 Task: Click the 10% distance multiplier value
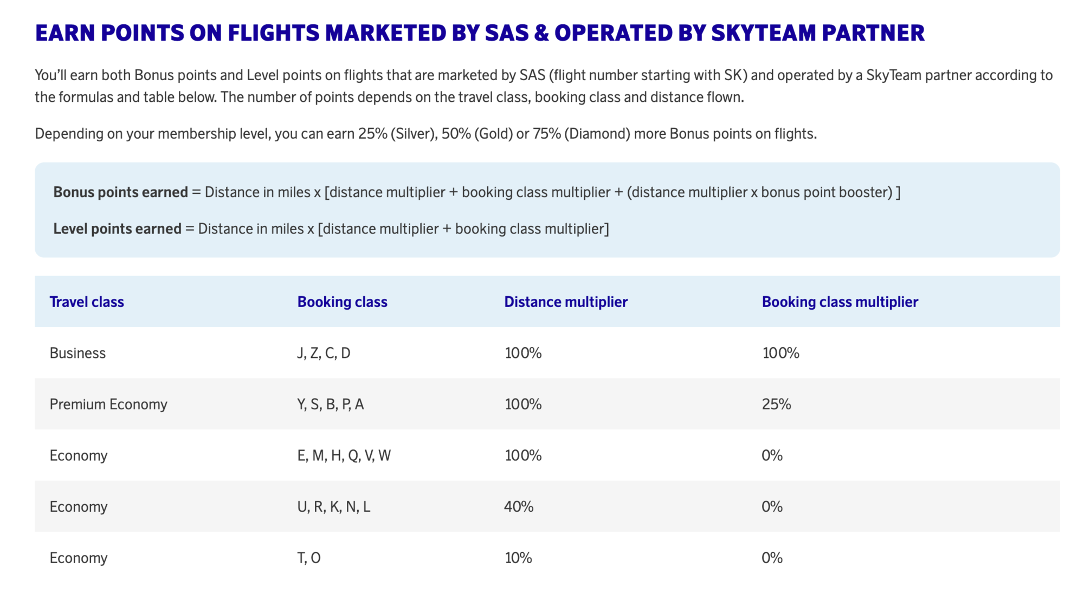(x=518, y=558)
